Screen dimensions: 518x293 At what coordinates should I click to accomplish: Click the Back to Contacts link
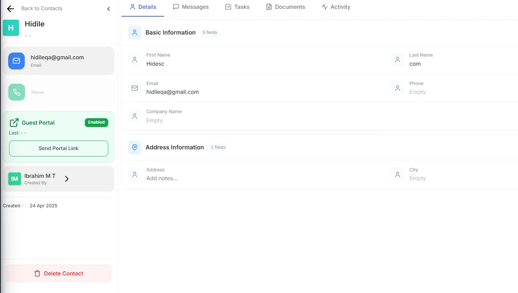tap(42, 8)
